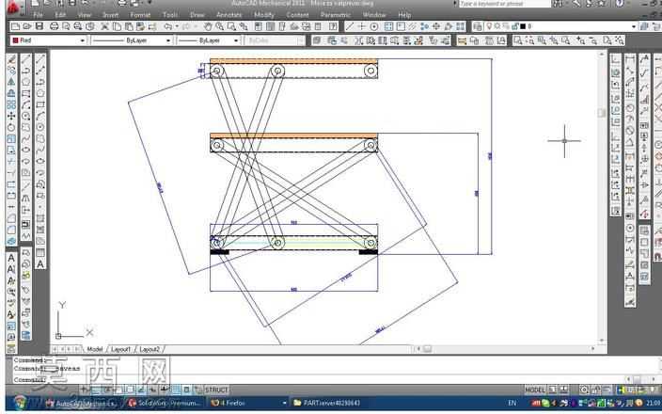Click the Print icon in quick access toolbar

pyautogui.click(x=122, y=4)
